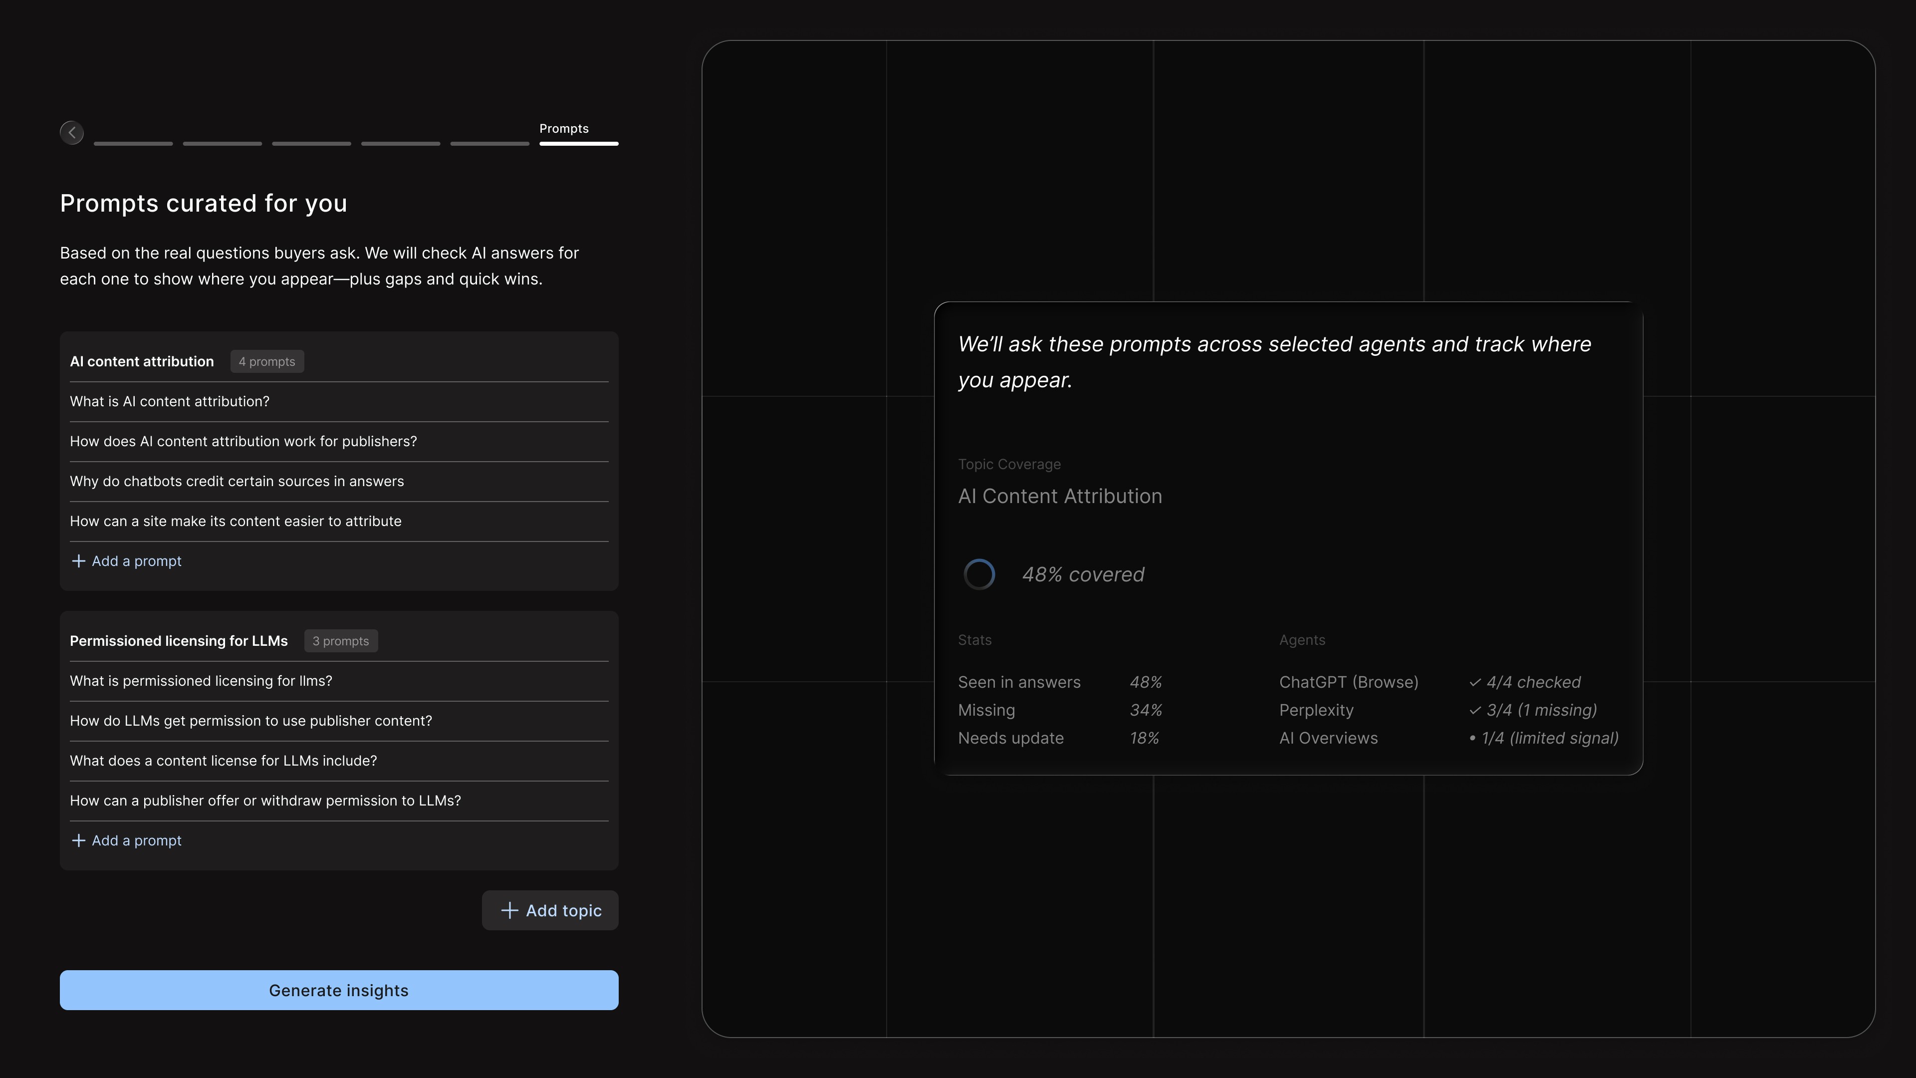Go to first onboarding progress step
Image resolution: width=1916 pixels, height=1078 pixels.
pyautogui.click(x=133, y=143)
